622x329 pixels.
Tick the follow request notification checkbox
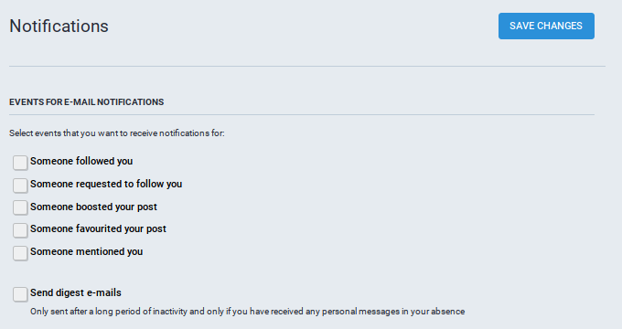click(20, 186)
